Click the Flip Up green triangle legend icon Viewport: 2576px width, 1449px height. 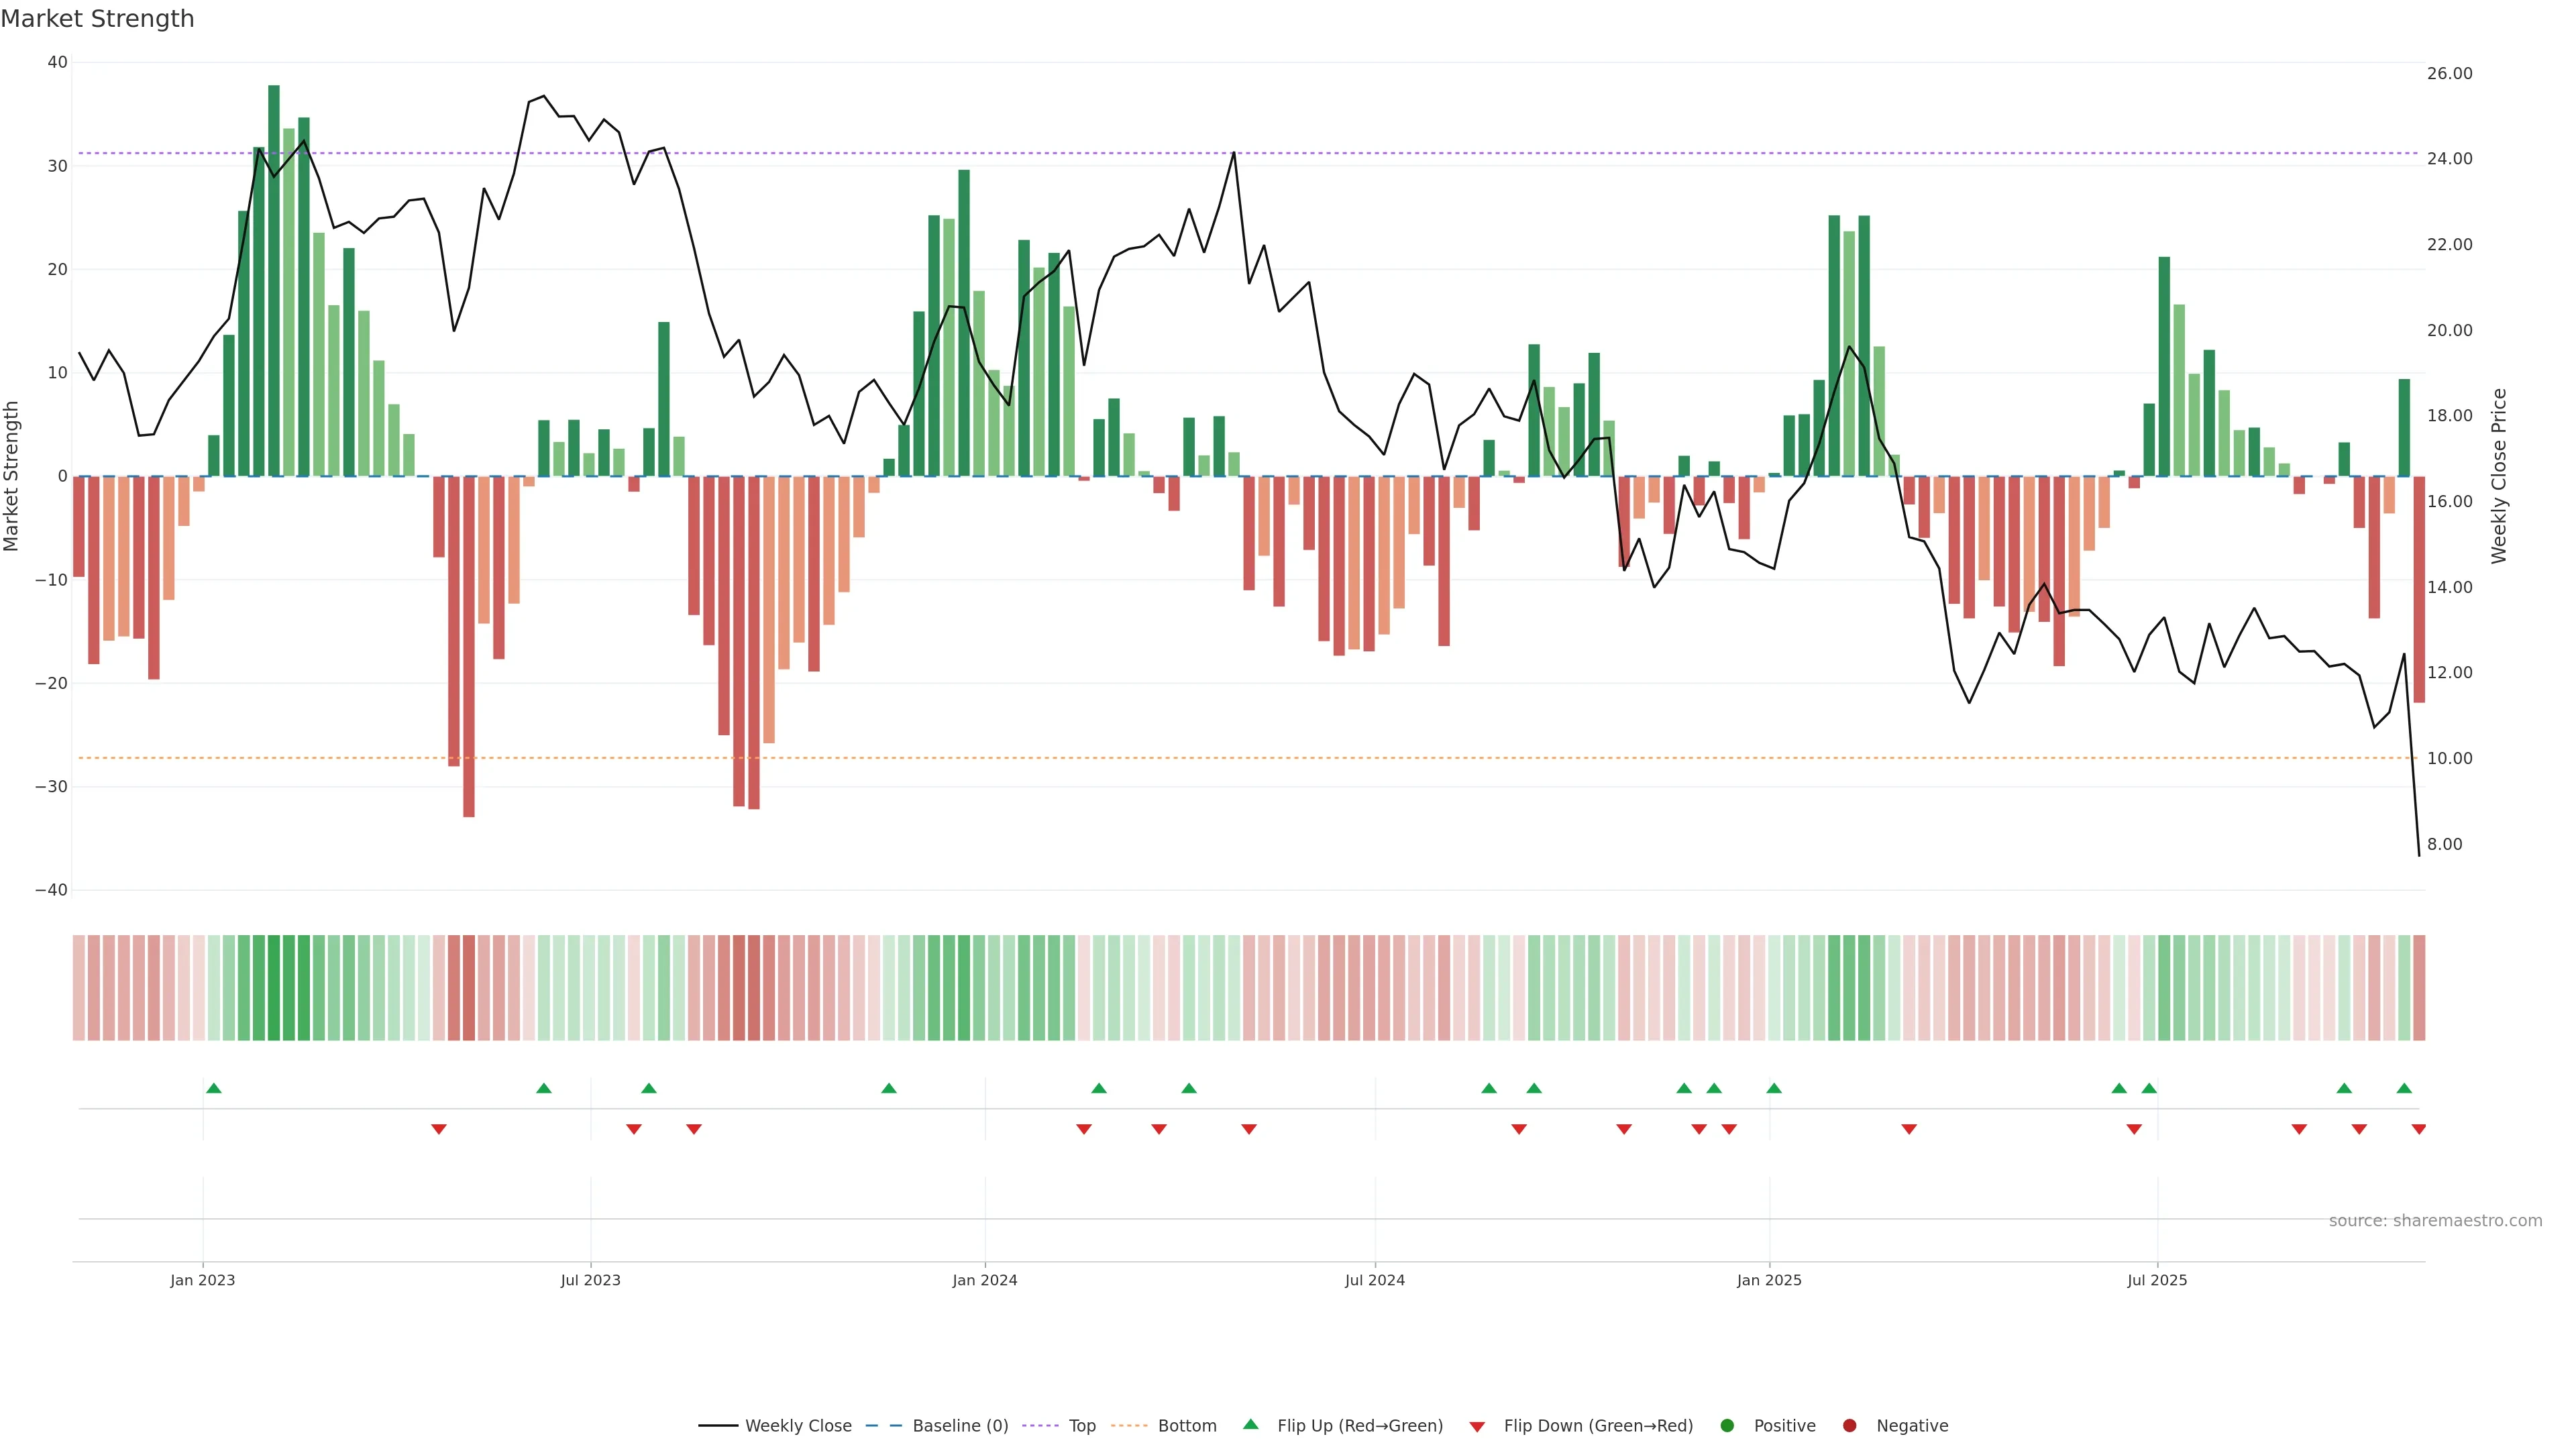click(1250, 1425)
